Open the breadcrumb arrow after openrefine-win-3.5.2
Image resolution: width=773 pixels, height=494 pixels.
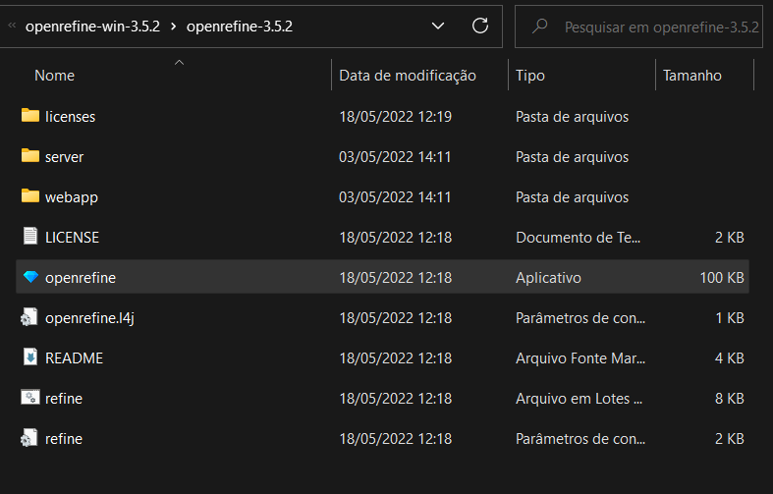click(x=173, y=27)
